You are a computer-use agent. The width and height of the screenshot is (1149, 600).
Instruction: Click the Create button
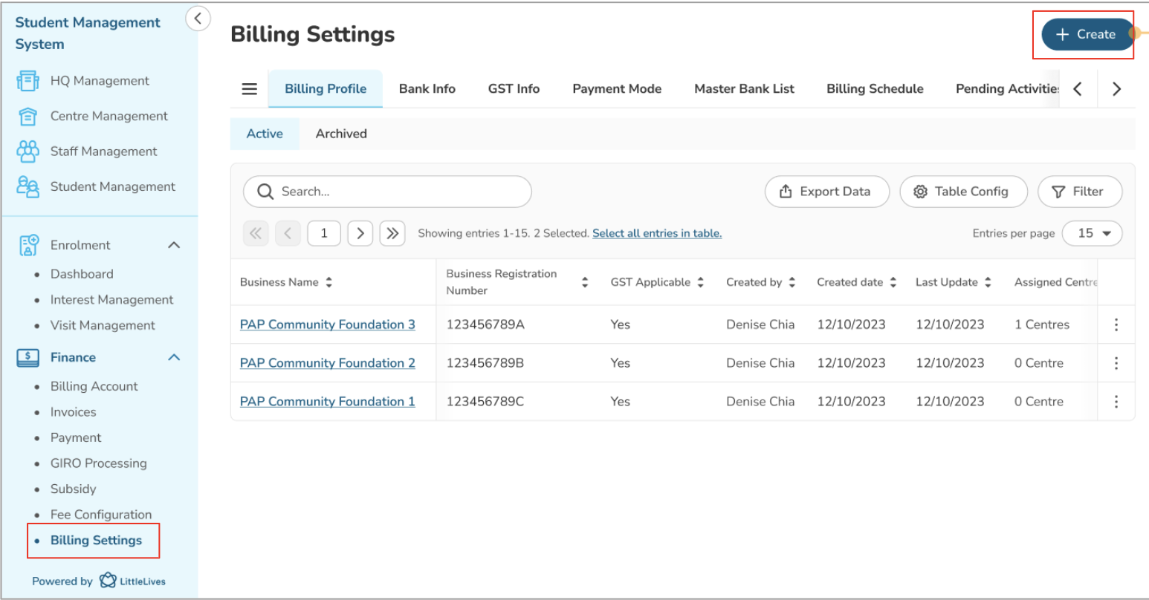coord(1087,34)
